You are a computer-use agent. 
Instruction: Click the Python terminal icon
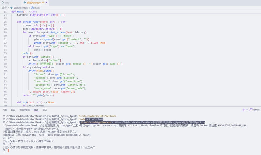point(251,110)
